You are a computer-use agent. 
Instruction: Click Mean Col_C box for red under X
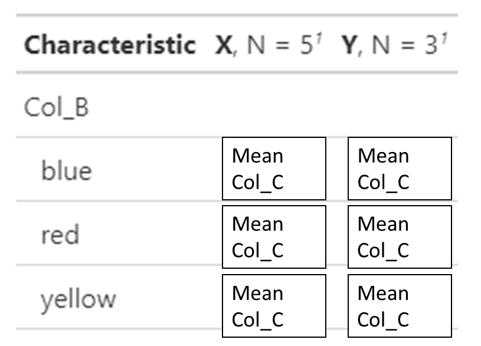(x=274, y=237)
